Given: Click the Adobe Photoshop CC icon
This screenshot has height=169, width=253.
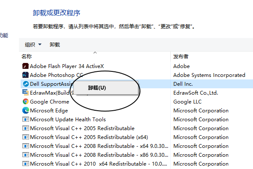Looking at the screenshot, I should click(x=25, y=75).
